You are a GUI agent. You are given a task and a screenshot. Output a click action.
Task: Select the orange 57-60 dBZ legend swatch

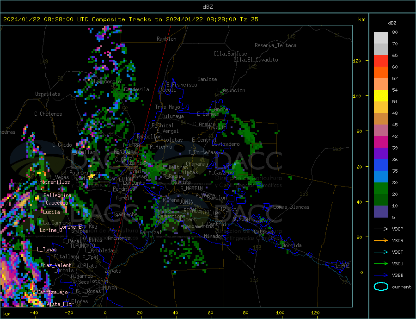[x=381, y=73]
